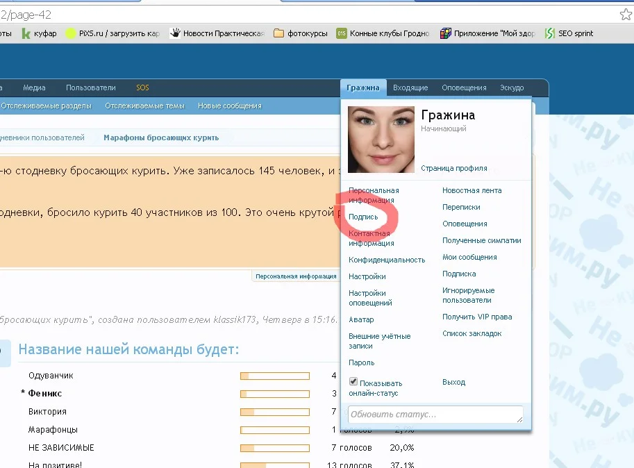
Task: Click the Обновить статус text field
Action: click(435, 415)
